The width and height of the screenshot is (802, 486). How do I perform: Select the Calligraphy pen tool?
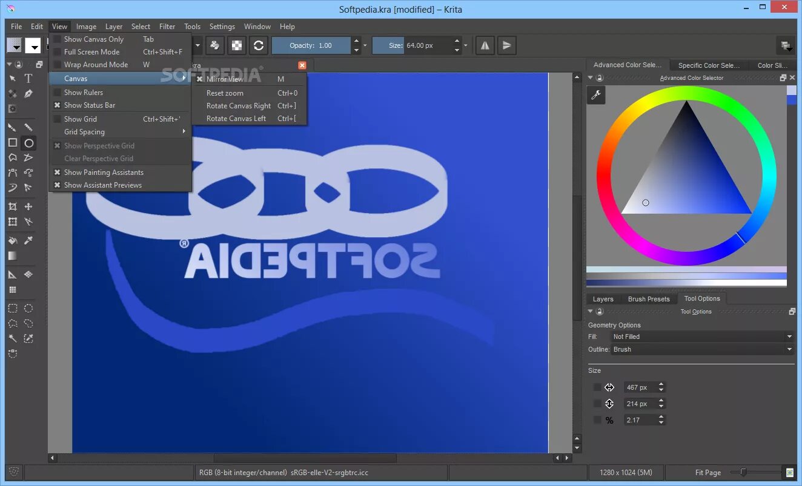pos(28,94)
